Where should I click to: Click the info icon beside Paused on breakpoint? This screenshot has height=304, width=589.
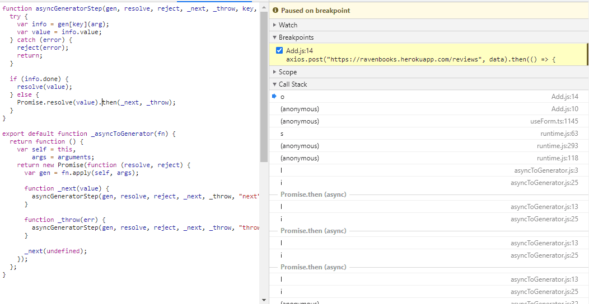click(x=276, y=11)
